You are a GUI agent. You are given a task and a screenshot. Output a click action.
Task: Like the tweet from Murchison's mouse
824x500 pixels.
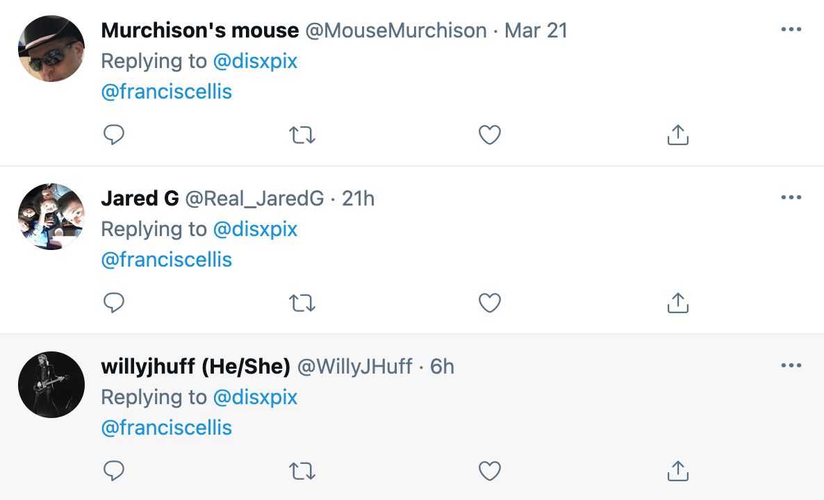pos(490,135)
